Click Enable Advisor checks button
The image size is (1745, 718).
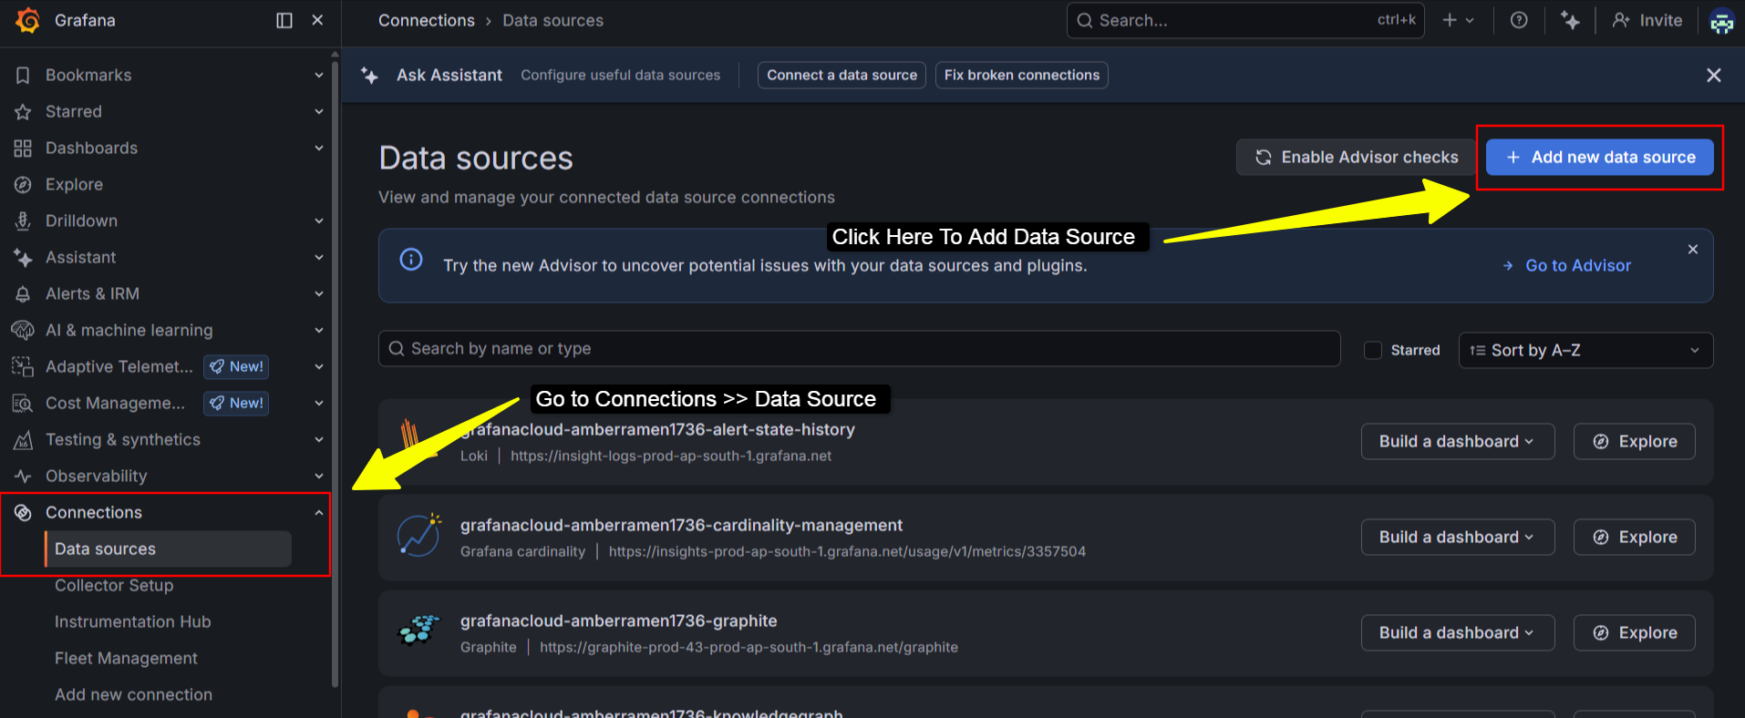pyautogui.click(x=1357, y=158)
